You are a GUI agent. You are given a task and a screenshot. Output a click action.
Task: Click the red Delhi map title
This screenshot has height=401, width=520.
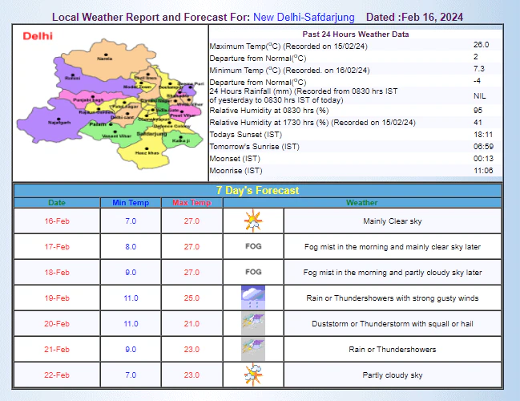click(x=38, y=36)
